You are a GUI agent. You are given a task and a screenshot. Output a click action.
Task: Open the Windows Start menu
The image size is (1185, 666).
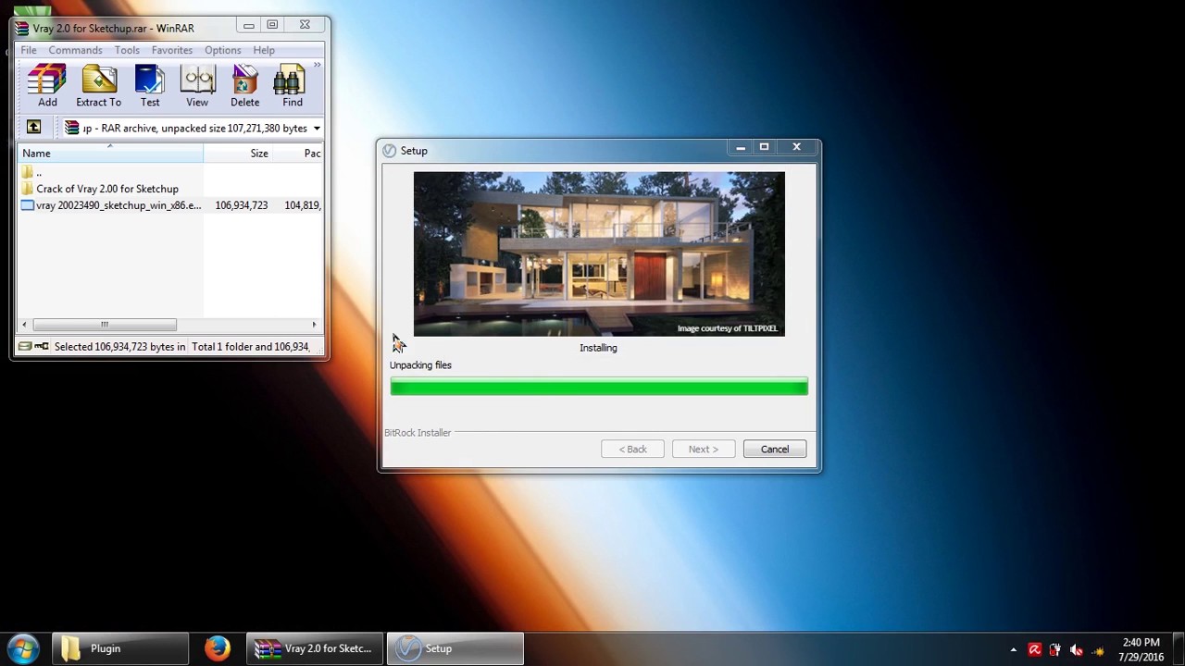(x=23, y=648)
